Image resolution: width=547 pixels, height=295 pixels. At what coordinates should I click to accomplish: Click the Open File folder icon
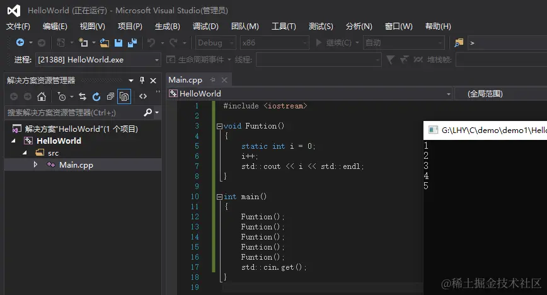point(105,43)
